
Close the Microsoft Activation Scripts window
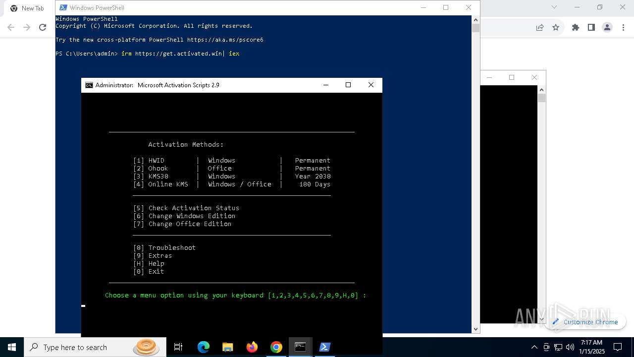pos(370,85)
